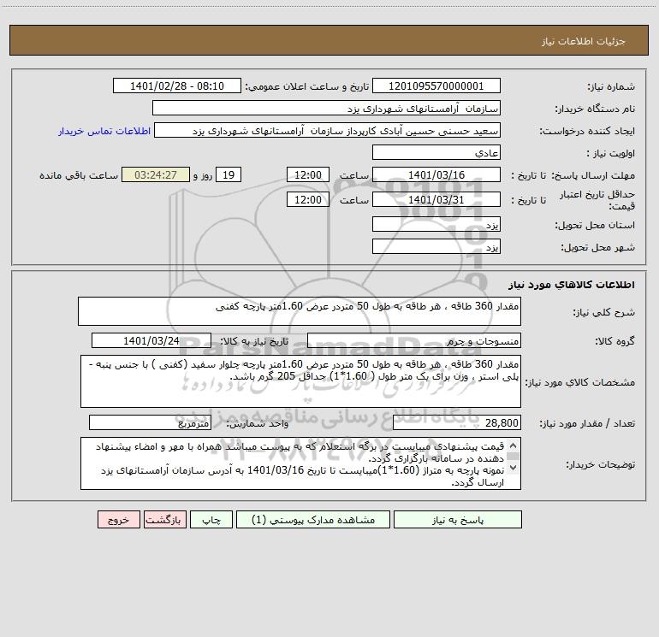Click the جزئیات اطلاعات نیاز header title

pyautogui.click(x=584, y=41)
